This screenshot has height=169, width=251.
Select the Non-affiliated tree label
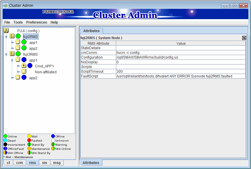click(46, 72)
